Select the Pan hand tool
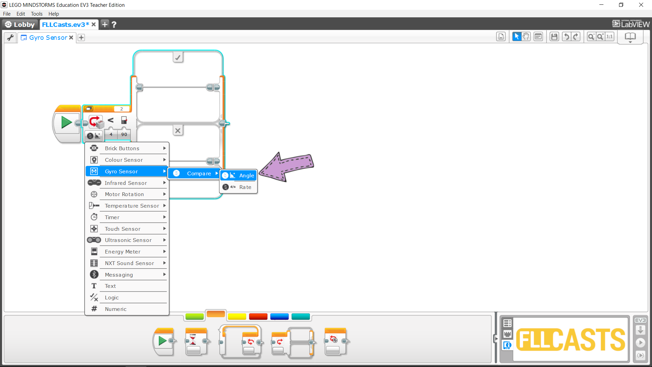 [x=526, y=37]
